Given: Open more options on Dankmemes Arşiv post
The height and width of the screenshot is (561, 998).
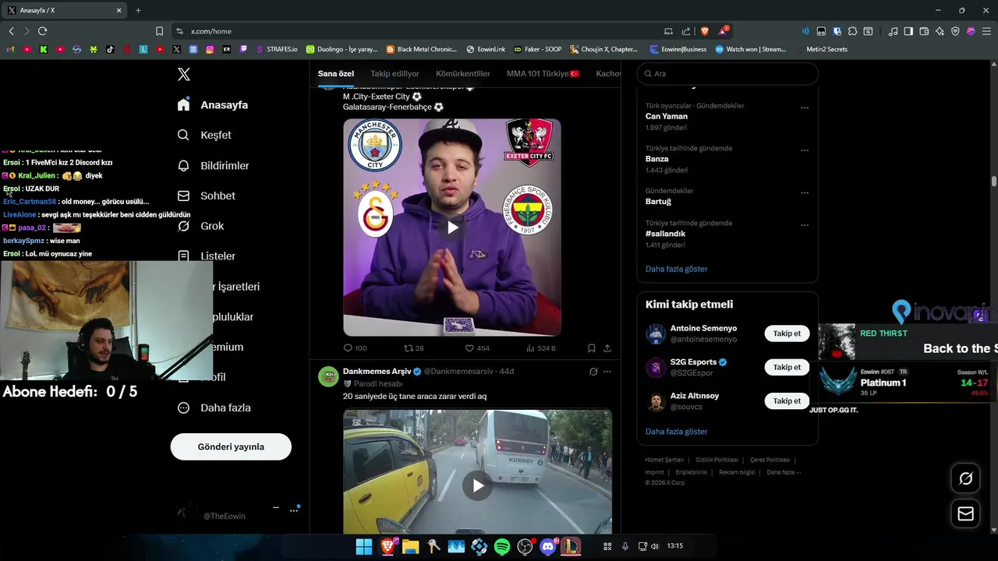Looking at the screenshot, I should [607, 372].
